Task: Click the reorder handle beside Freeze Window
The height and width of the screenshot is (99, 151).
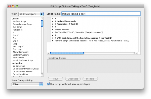Action: coord(53,30)
